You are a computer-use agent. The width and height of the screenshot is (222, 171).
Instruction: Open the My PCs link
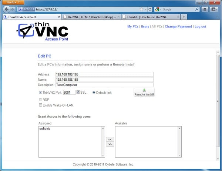[x=133, y=27]
